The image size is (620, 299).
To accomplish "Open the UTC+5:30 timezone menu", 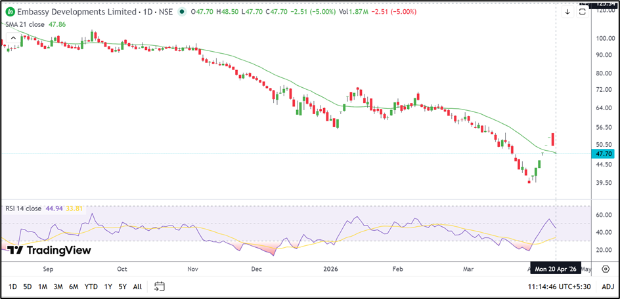I will [581, 287].
